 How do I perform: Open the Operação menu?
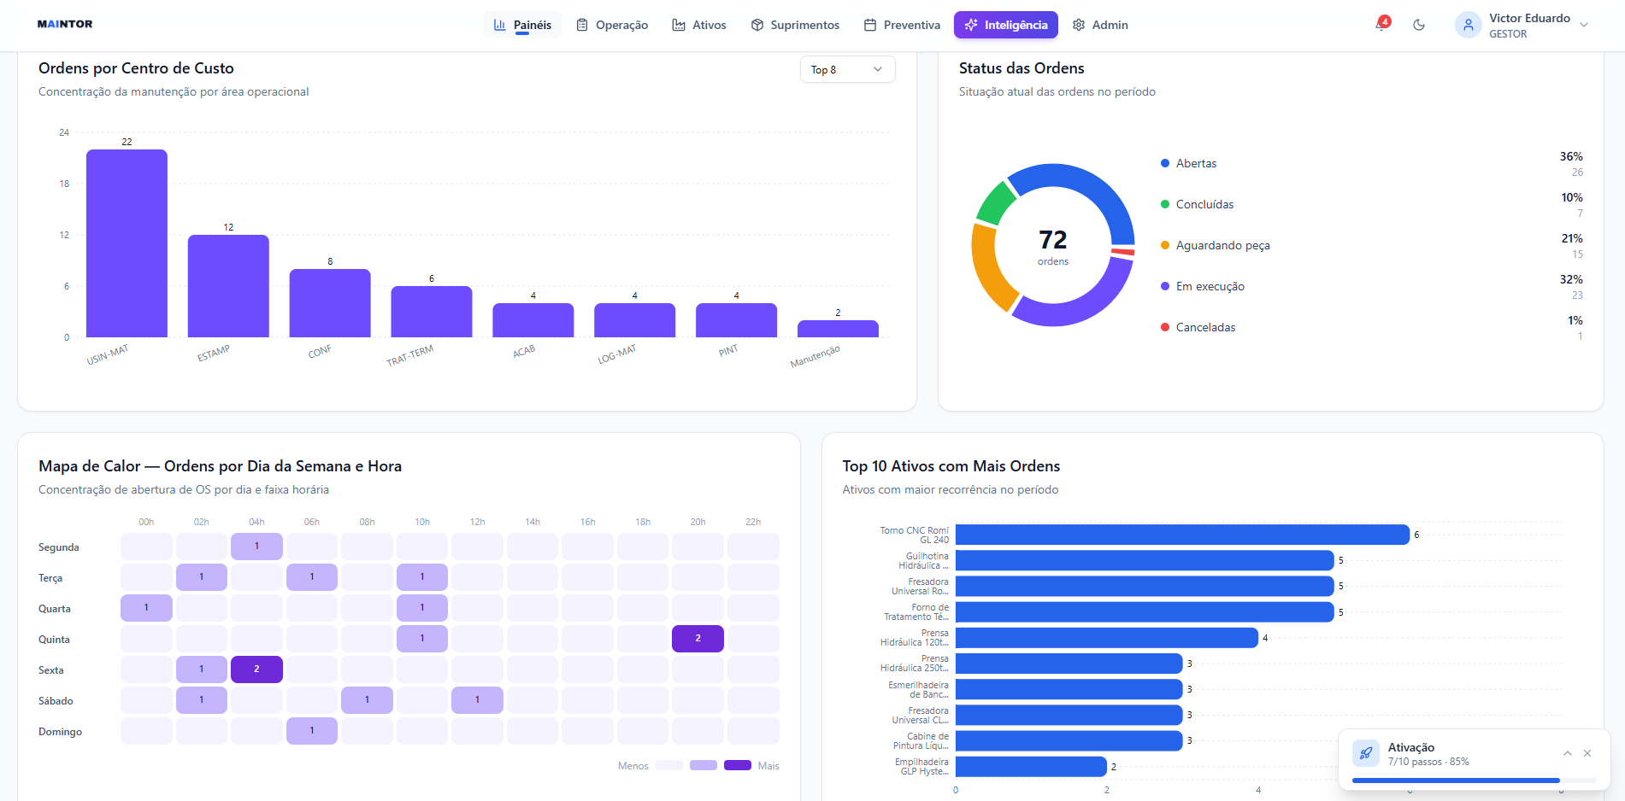click(x=612, y=25)
